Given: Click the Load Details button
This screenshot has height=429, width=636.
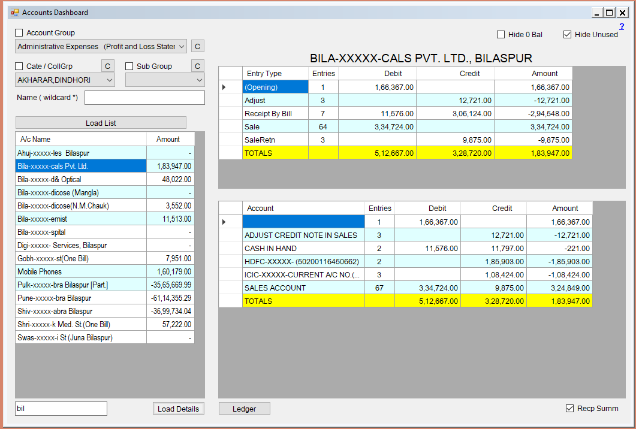Looking at the screenshot, I should tap(179, 409).
